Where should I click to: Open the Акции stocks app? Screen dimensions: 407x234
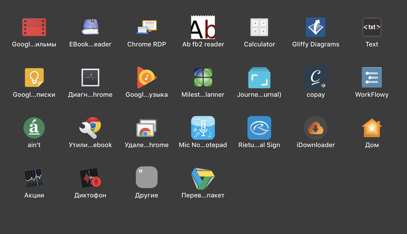tap(34, 178)
